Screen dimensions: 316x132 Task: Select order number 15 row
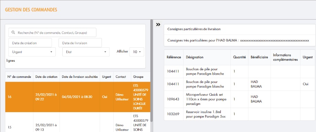78,122
